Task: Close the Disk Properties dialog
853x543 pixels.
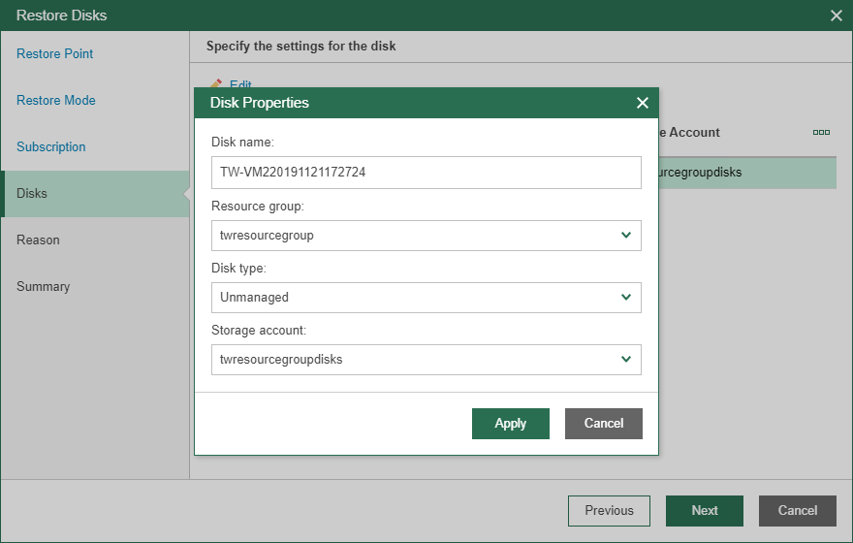Action: (642, 103)
